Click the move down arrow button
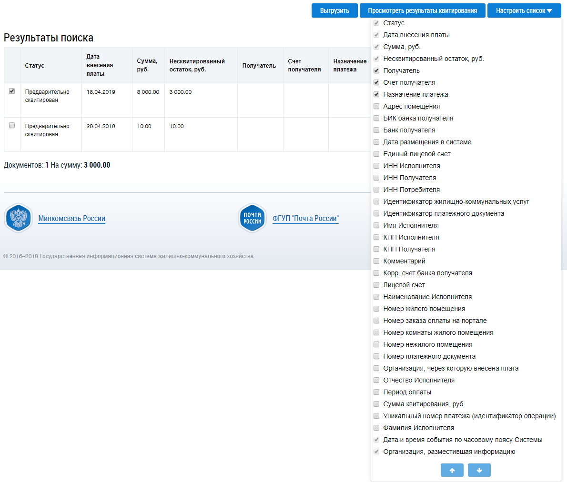This screenshot has height=482, width=567. click(479, 470)
